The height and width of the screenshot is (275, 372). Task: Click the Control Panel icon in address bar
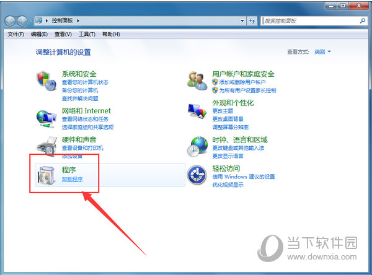point(38,20)
